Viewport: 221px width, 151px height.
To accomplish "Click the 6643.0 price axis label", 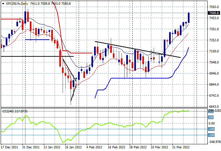I will click(214, 106).
